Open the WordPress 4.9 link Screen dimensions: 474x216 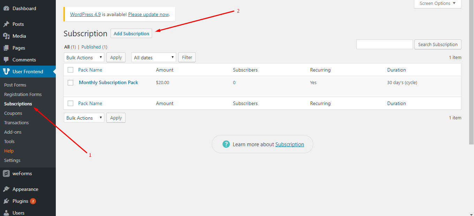[85, 14]
